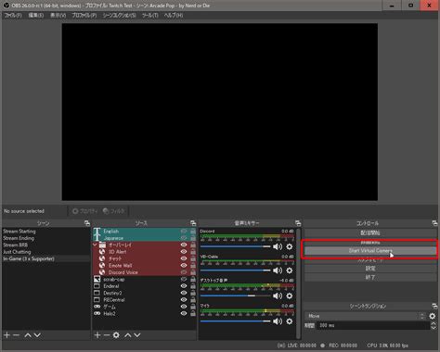Mute the マイク channel speaker icon
Viewport: 440px width, 352px height.
tap(278, 321)
